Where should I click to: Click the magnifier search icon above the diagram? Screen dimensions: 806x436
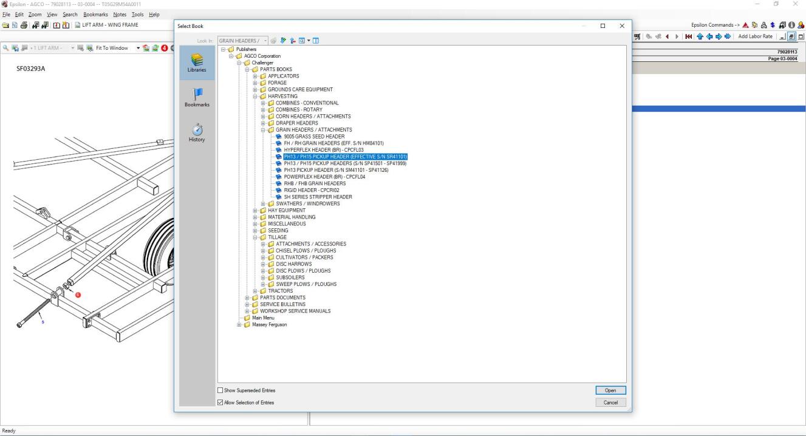pyautogui.click(x=5, y=48)
